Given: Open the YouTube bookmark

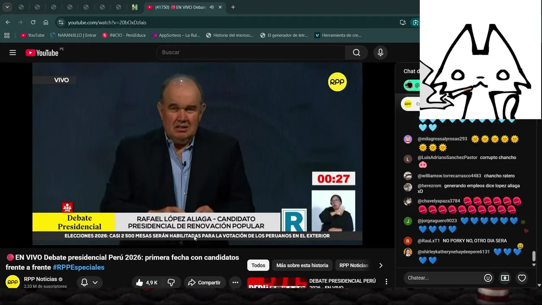Looking at the screenshot, I should tap(33, 35).
